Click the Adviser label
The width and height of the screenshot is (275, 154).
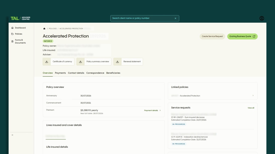(x=47, y=55)
